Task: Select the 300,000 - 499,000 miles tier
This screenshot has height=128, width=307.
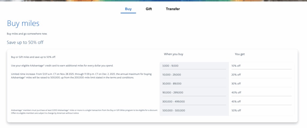Action: click(x=174, y=102)
